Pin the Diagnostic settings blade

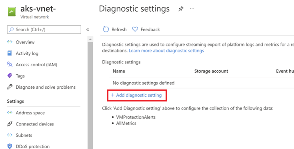click(x=181, y=9)
